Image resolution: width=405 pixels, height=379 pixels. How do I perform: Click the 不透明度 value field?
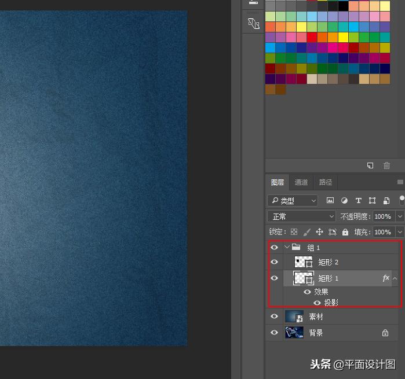click(384, 216)
